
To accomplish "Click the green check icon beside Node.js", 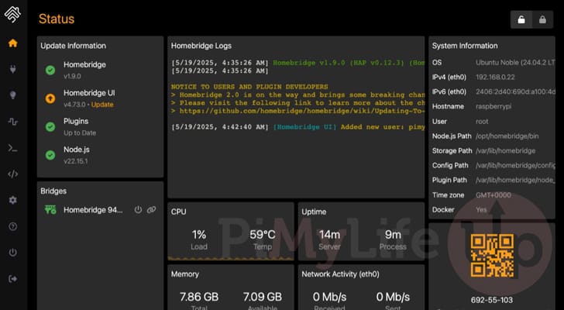I will pyautogui.click(x=50, y=155).
